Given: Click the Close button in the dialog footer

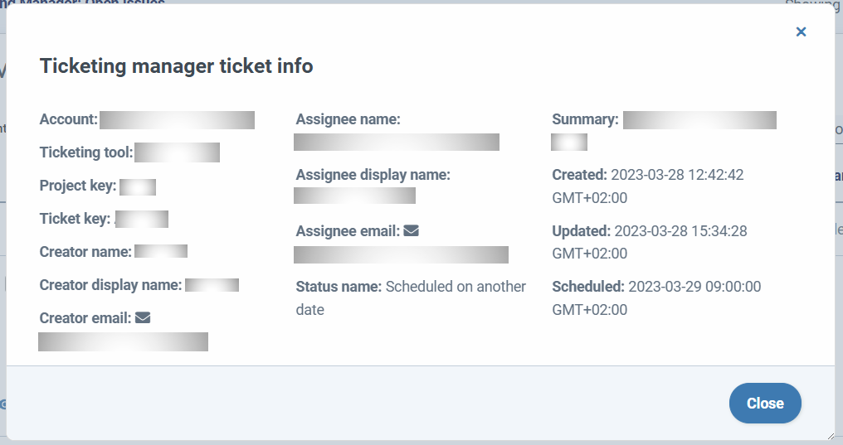Looking at the screenshot, I should click(765, 403).
